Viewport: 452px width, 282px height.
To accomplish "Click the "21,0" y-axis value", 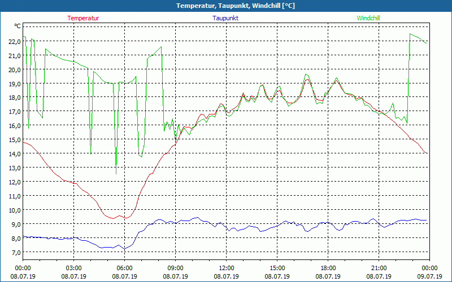I will click(15, 55).
